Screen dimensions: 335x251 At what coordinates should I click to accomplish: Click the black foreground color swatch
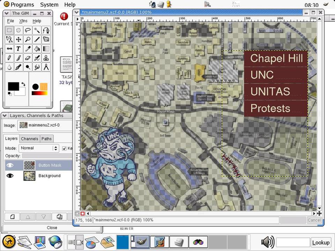[x=13, y=86]
